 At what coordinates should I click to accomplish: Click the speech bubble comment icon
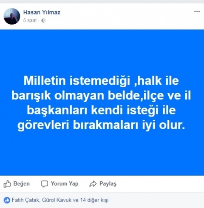tap(45, 184)
